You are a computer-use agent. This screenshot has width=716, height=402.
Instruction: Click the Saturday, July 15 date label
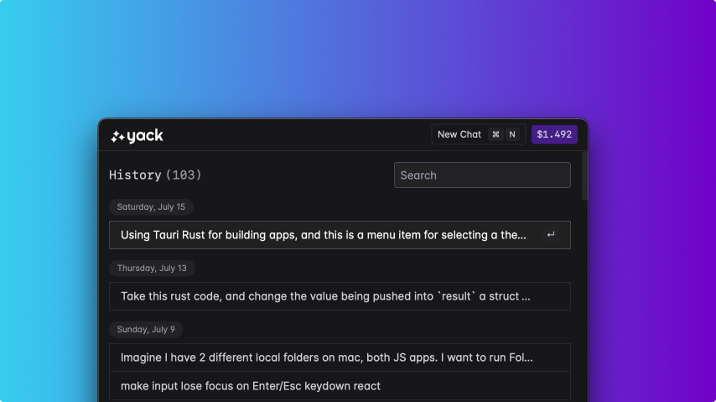(151, 206)
